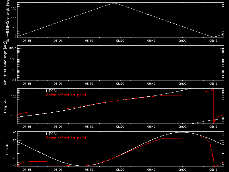Image resolution: width=229 pixels, height=172 pixels.
Task: Click the 150 tick on Earth angle plot
Action: coord(13,8)
